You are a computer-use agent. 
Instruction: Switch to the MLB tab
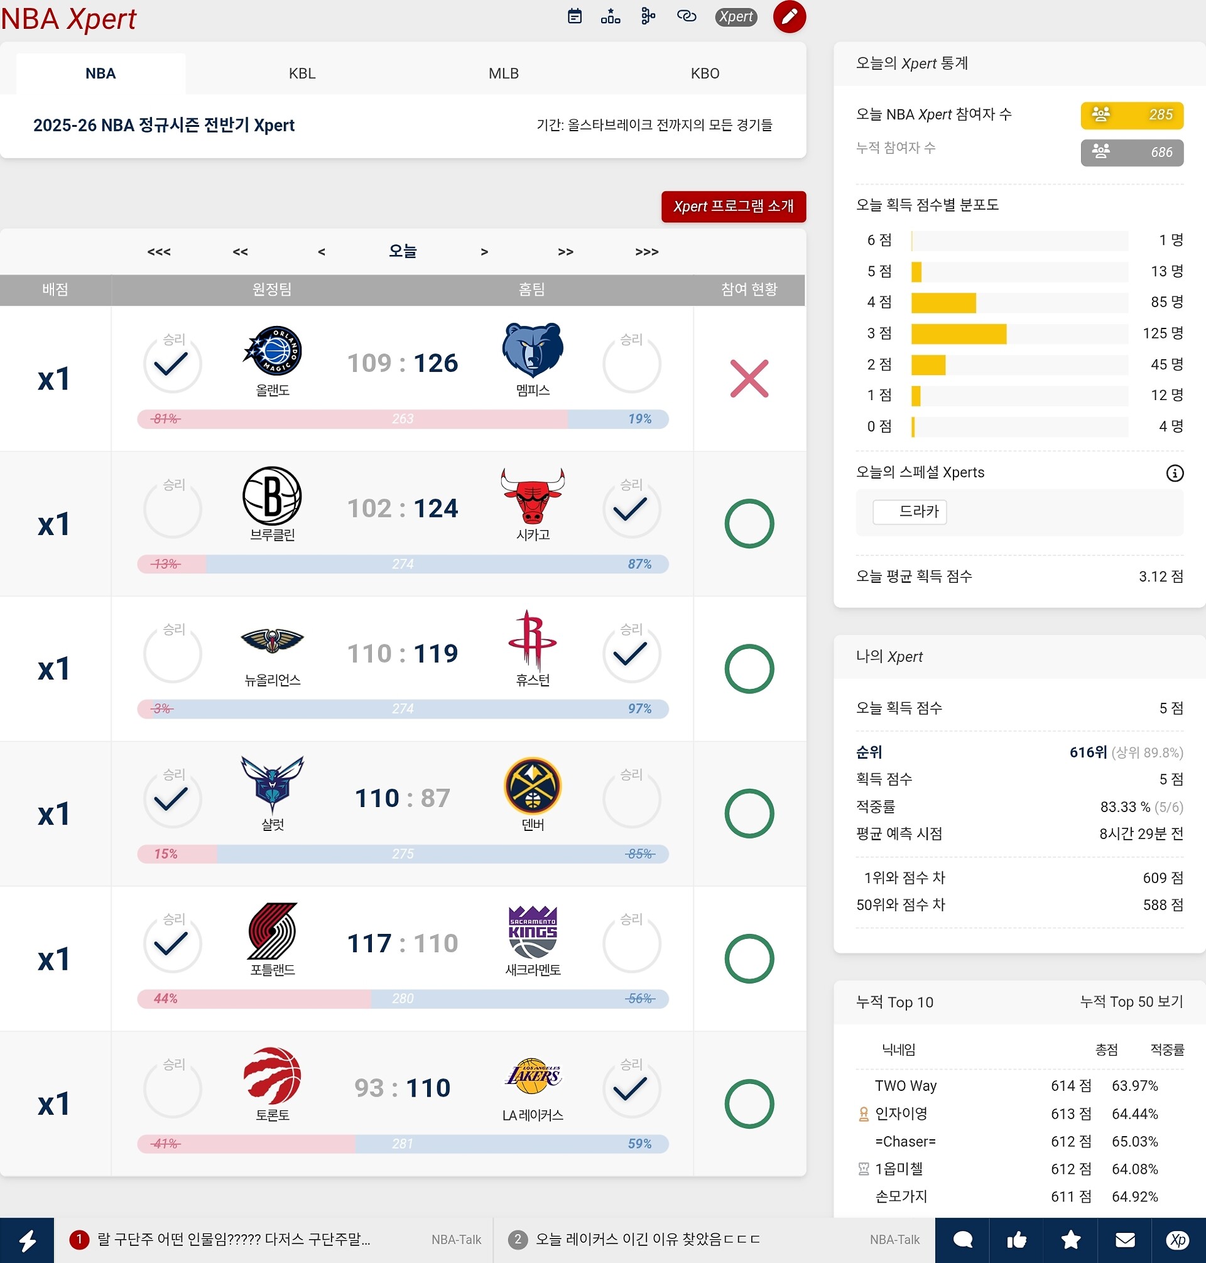click(x=503, y=73)
